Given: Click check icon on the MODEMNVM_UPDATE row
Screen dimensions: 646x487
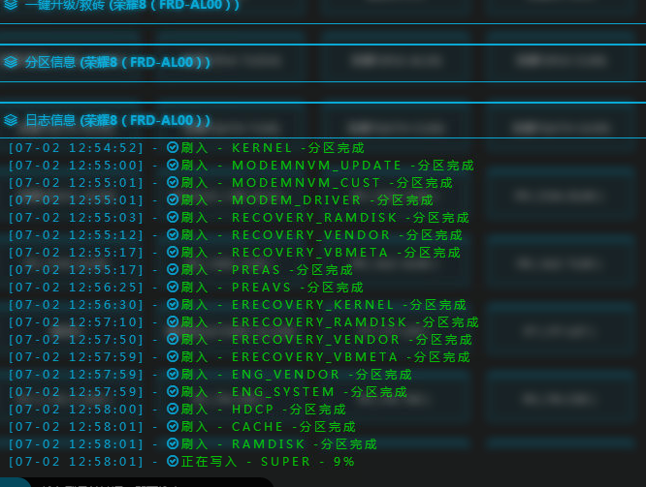Looking at the screenshot, I should [x=173, y=165].
